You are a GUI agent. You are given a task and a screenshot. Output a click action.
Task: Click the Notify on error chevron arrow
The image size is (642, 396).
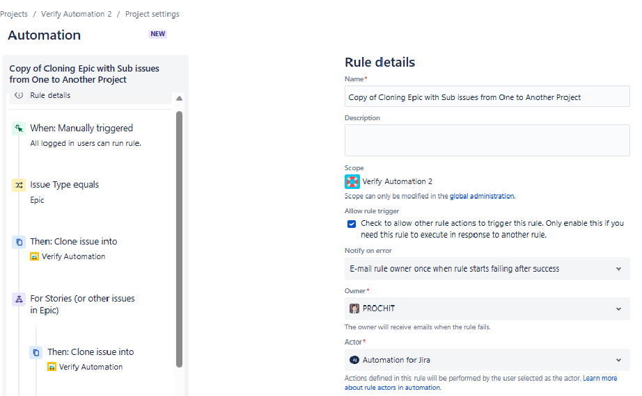pyautogui.click(x=618, y=269)
